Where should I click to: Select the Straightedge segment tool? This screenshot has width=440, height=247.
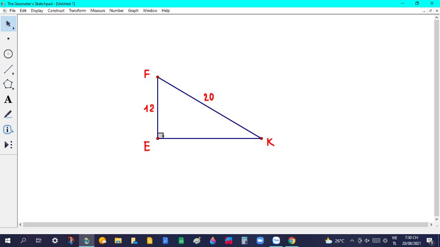tap(9, 69)
